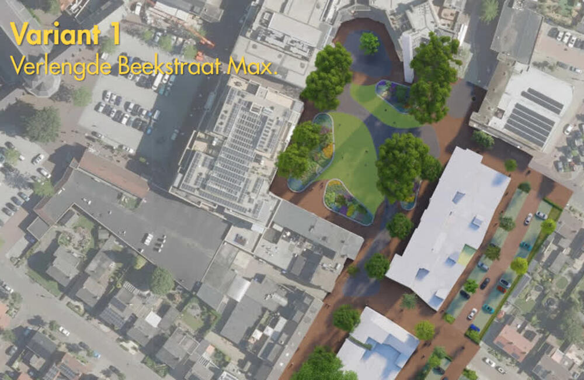Click the tree cluster at the plaza's upper left
The height and width of the screenshot is (380, 584).
pos(327,76)
